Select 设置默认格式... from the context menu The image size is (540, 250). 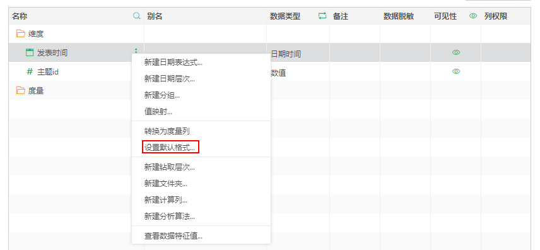(170, 148)
